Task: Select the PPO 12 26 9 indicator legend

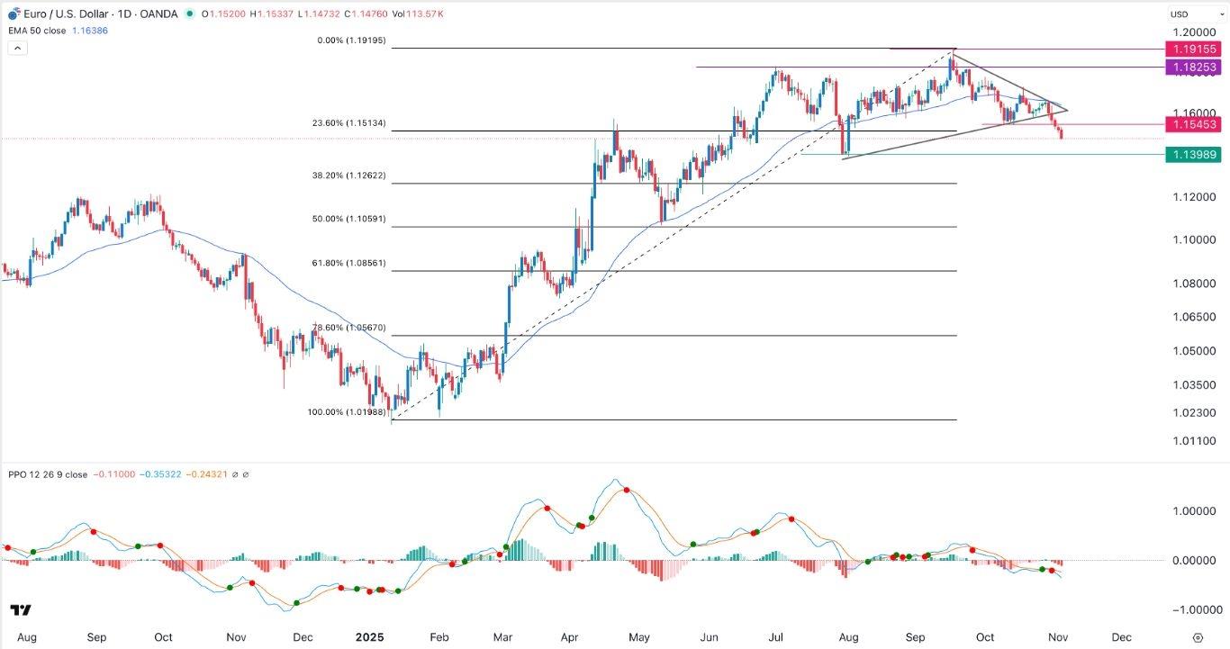Action: point(47,474)
